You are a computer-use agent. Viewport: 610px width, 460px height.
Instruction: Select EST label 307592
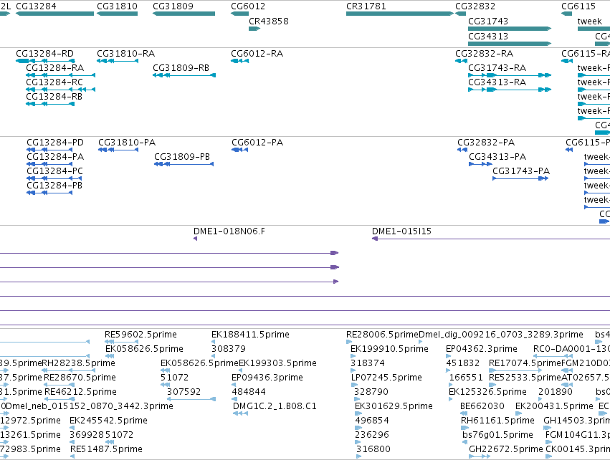184,392
